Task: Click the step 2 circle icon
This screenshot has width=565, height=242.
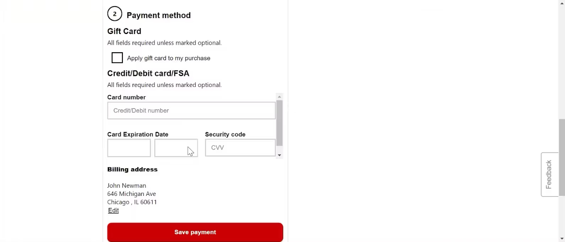Action: coord(115,14)
